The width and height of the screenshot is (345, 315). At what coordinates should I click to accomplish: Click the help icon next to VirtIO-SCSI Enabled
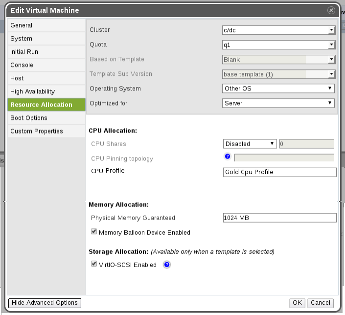166,265
